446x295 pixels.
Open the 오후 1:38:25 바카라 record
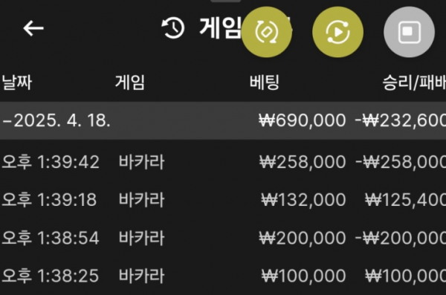click(223, 276)
